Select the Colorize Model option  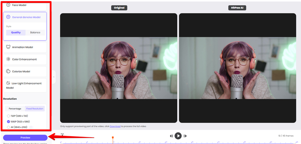[25, 72]
